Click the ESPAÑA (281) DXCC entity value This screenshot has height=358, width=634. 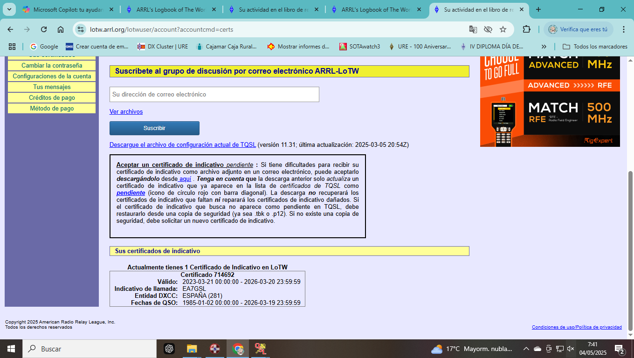tap(202, 296)
